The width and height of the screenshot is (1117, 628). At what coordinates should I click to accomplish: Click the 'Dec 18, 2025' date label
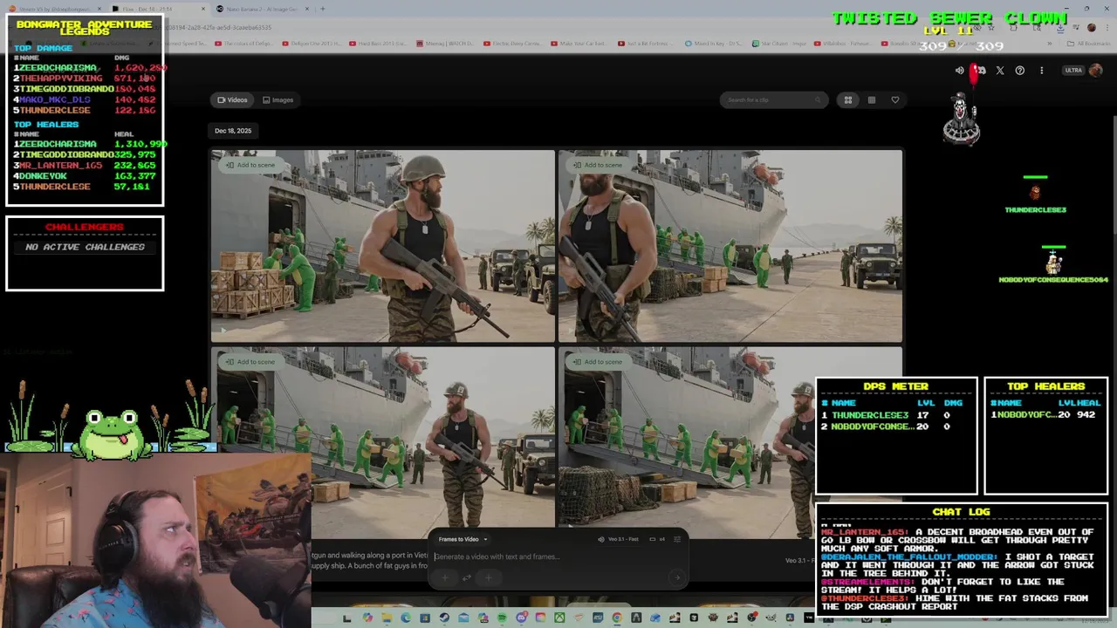[x=233, y=131]
